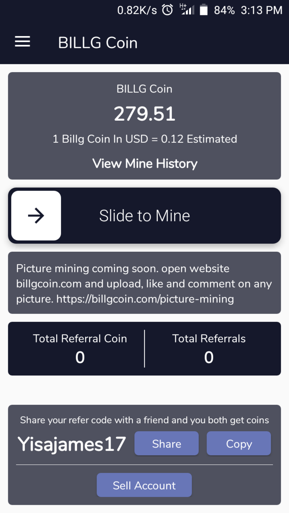The width and height of the screenshot is (289, 513).
Task: Select the BILLG Coin app title
Action: click(98, 43)
